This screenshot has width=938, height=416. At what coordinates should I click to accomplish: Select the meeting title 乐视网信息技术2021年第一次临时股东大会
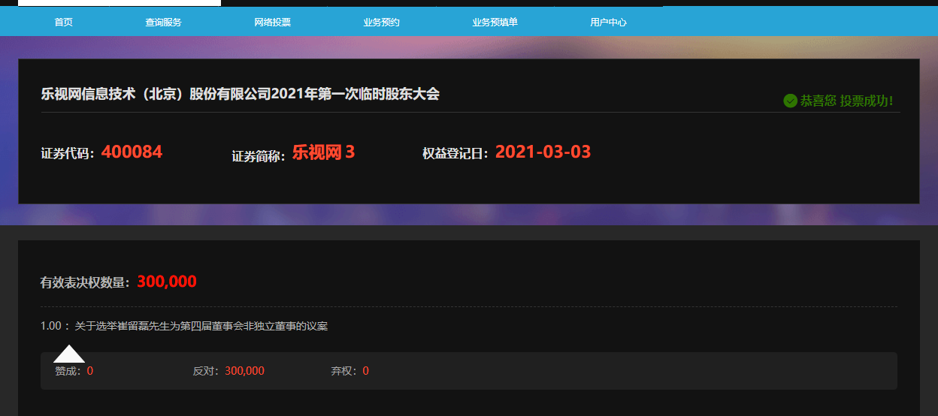pos(240,94)
